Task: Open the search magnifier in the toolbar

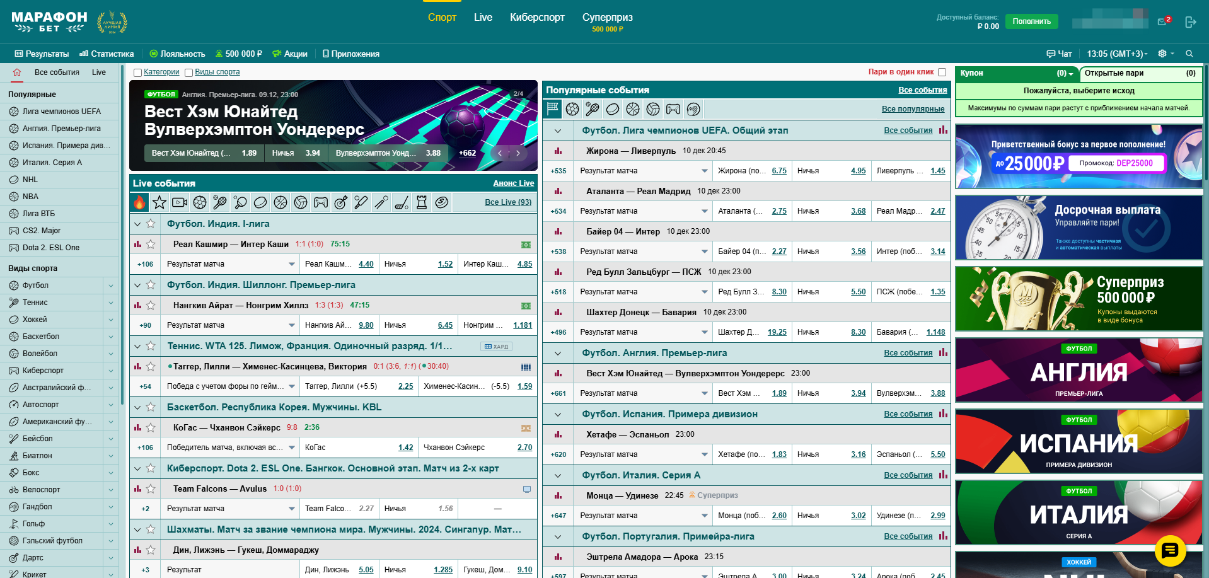Action: tap(1189, 54)
